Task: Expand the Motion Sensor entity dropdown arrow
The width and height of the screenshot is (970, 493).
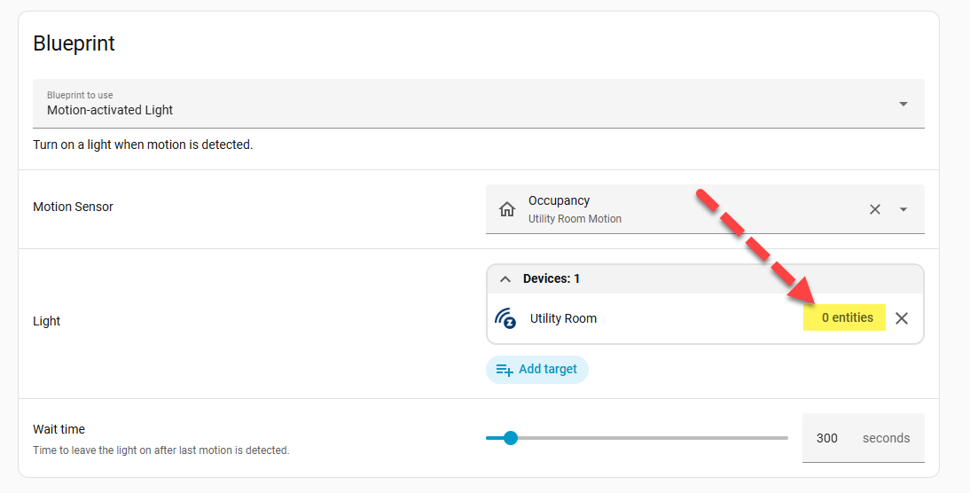Action: (904, 209)
